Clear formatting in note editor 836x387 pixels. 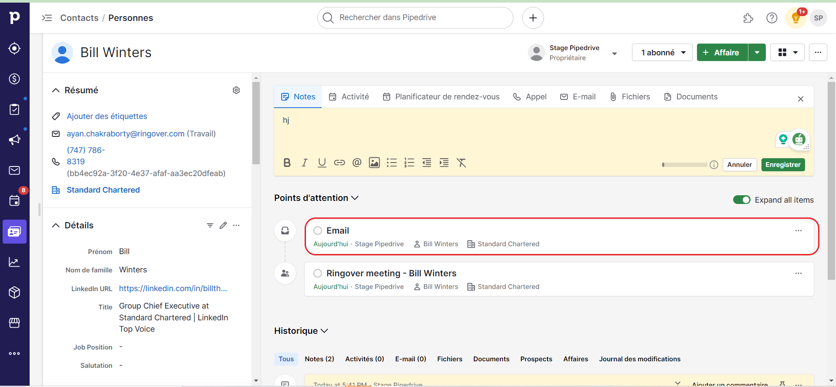point(462,163)
